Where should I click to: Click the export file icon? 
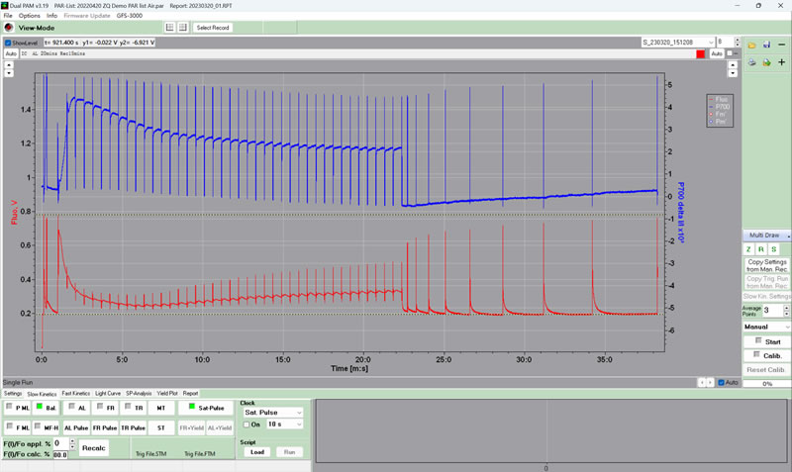pyautogui.click(x=765, y=62)
